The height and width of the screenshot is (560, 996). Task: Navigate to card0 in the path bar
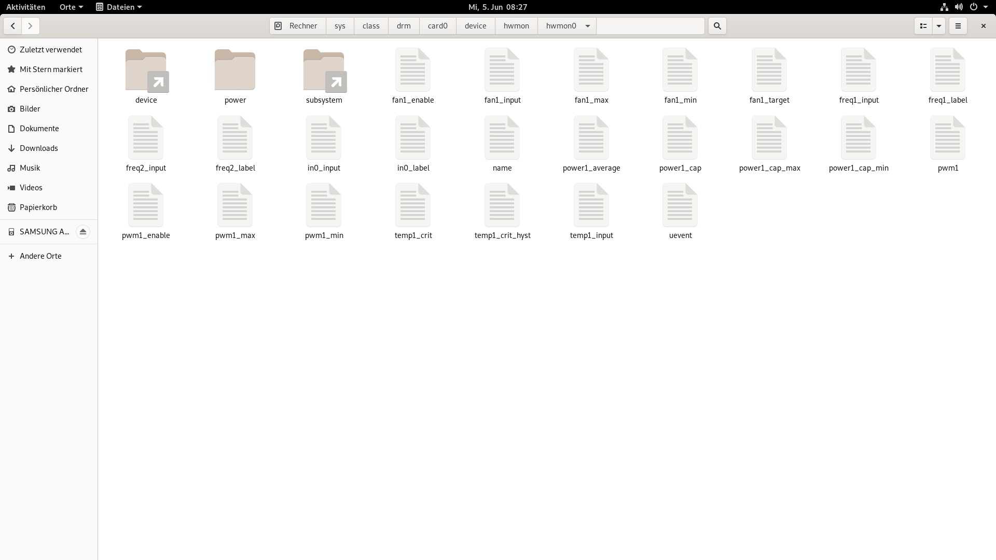tap(437, 26)
